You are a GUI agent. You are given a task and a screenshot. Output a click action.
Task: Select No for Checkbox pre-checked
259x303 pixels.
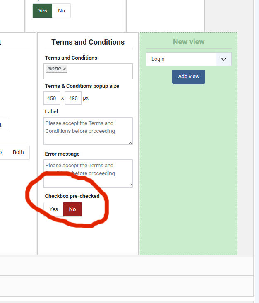pyautogui.click(x=72, y=209)
